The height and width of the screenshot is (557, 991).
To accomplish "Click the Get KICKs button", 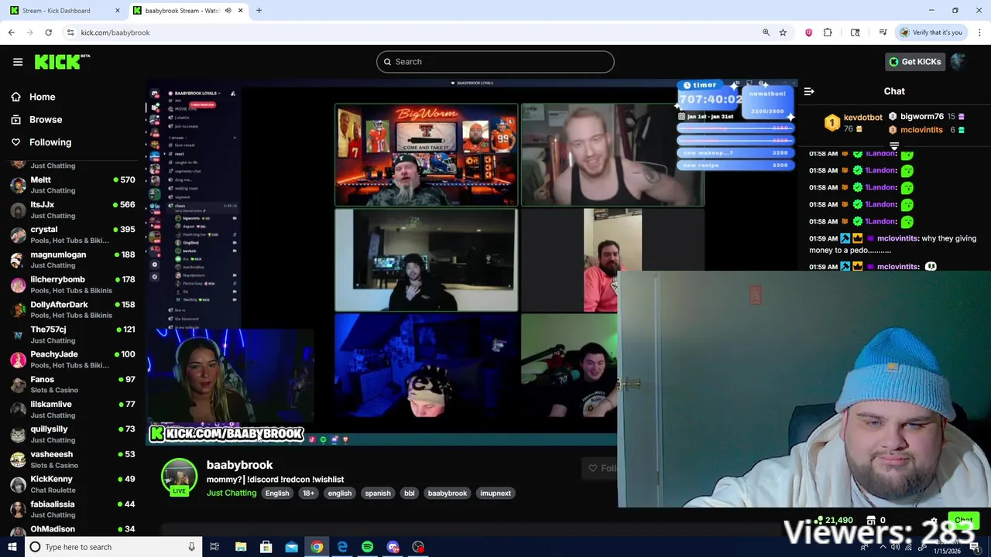I will pyautogui.click(x=914, y=62).
